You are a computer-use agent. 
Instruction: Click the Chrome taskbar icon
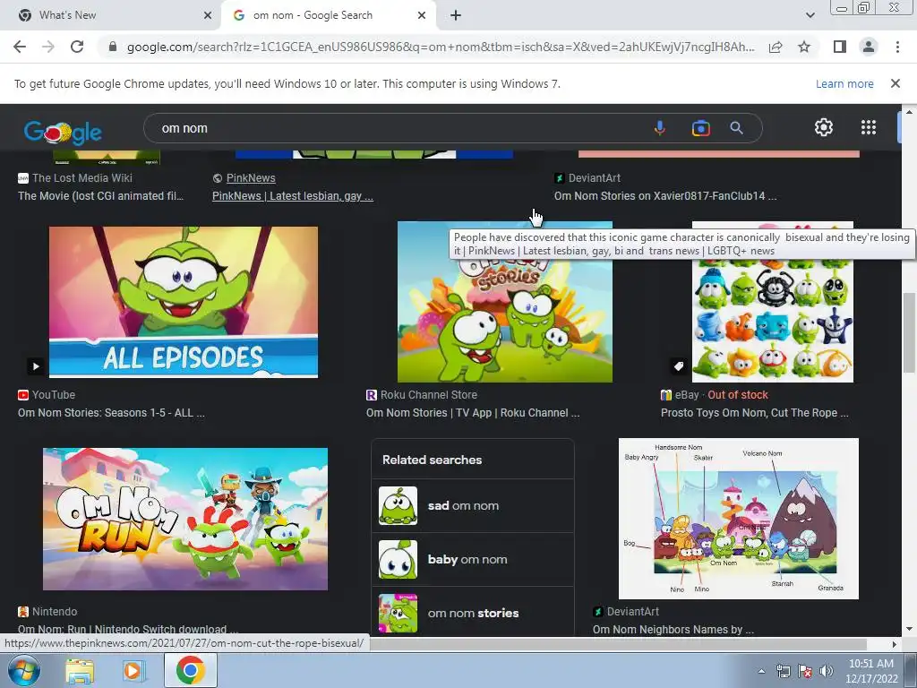coord(191,670)
